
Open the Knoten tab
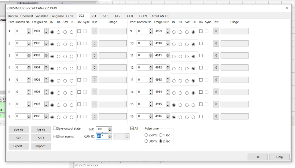tap(13, 16)
